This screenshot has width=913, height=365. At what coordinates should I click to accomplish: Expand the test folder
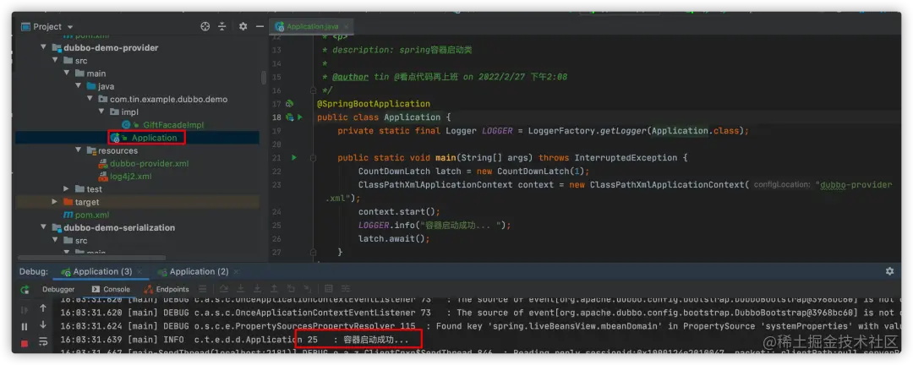pos(67,189)
